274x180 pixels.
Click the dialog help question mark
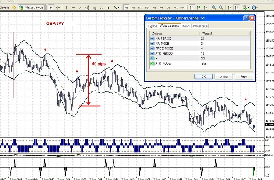point(246,18)
